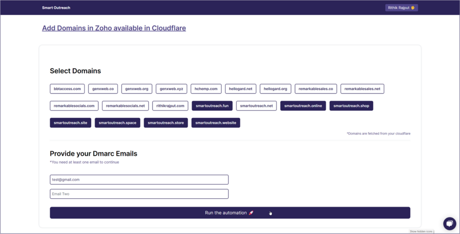Toggle genxweb.xyz domain
The width and height of the screenshot is (460, 234).
[x=171, y=89]
